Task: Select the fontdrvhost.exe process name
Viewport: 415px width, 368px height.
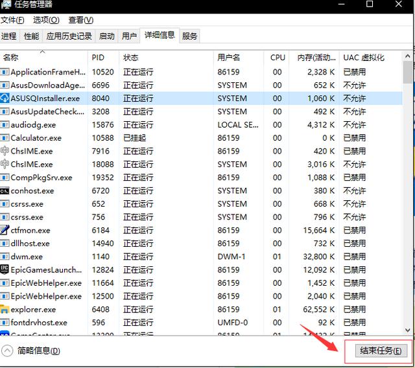Action: point(39,323)
